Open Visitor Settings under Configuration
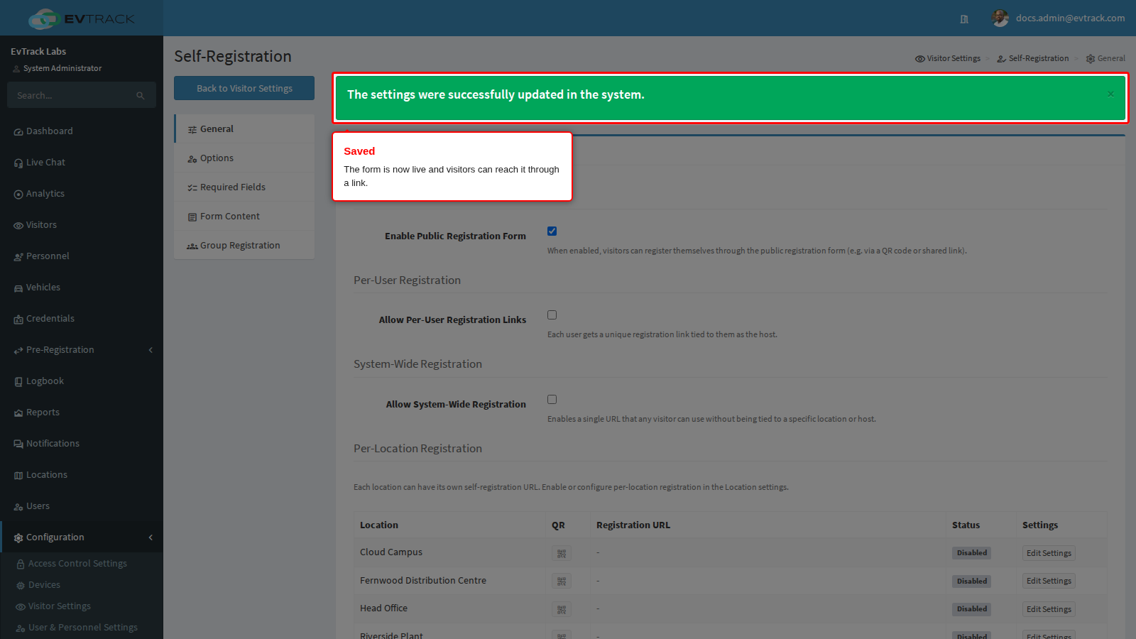The image size is (1136, 639). coord(60,606)
